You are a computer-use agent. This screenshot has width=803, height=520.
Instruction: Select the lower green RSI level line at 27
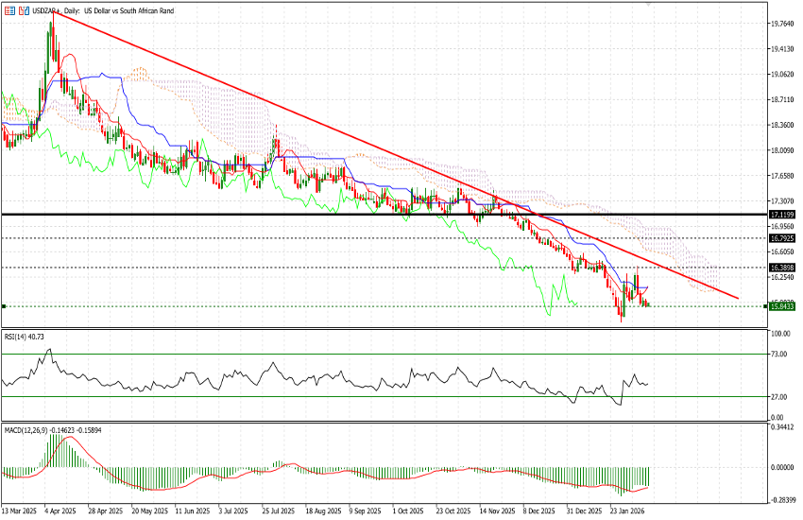378,397
